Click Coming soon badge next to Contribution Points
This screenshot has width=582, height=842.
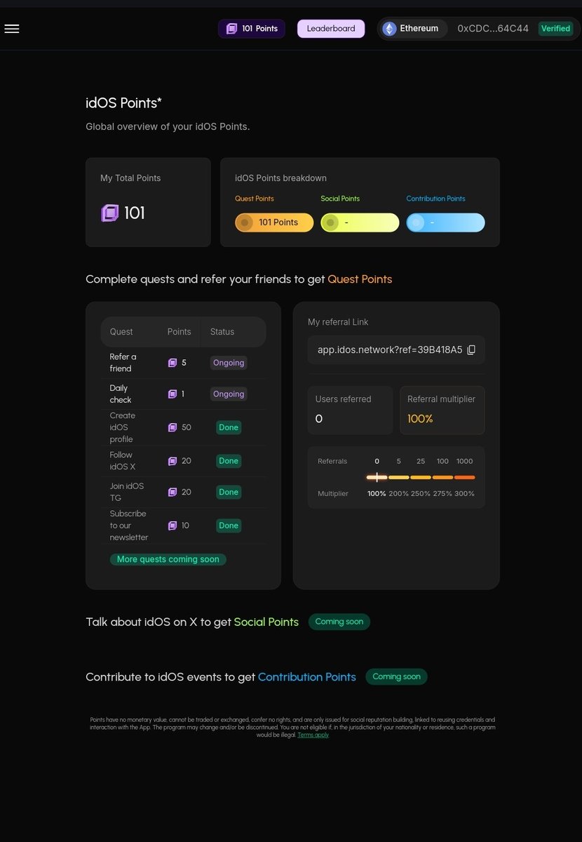pyautogui.click(x=396, y=677)
